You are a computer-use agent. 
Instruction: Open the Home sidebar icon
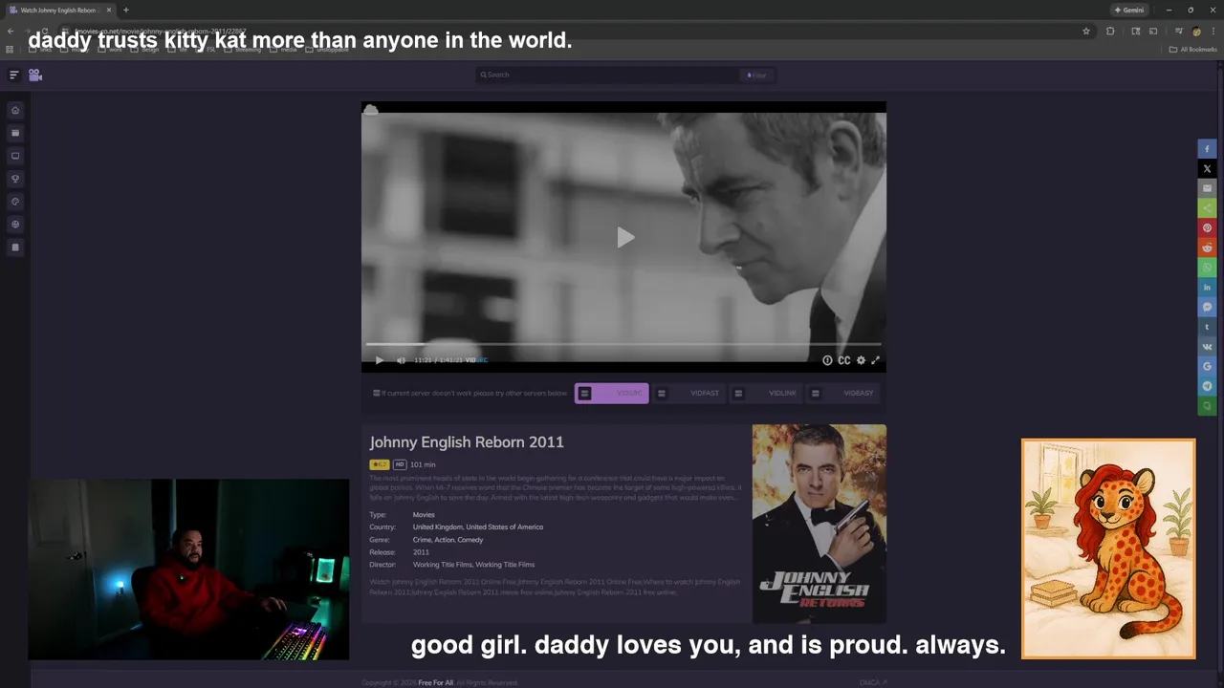coord(14,110)
